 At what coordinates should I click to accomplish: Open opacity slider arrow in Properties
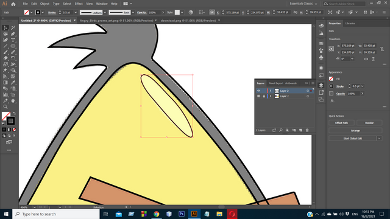coord(363,94)
